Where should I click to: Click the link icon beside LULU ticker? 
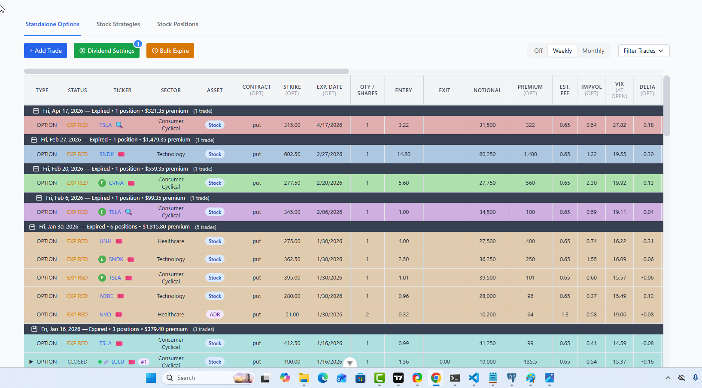(x=106, y=362)
